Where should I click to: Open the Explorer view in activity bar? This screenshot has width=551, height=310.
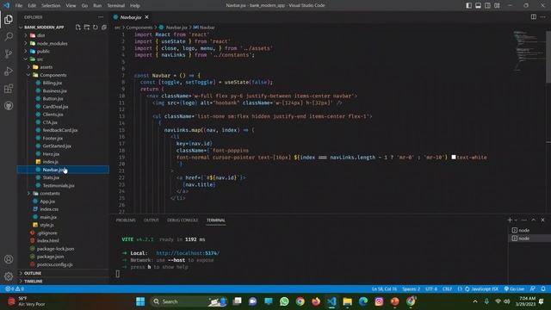pyautogui.click(x=9, y=19)
